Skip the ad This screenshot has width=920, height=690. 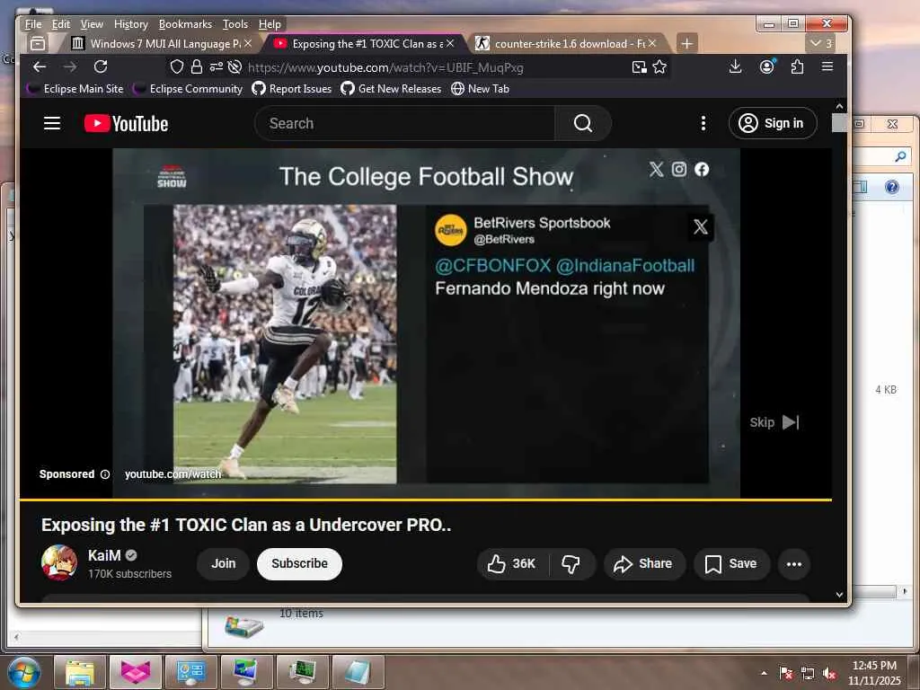click(x=774, y=422)
